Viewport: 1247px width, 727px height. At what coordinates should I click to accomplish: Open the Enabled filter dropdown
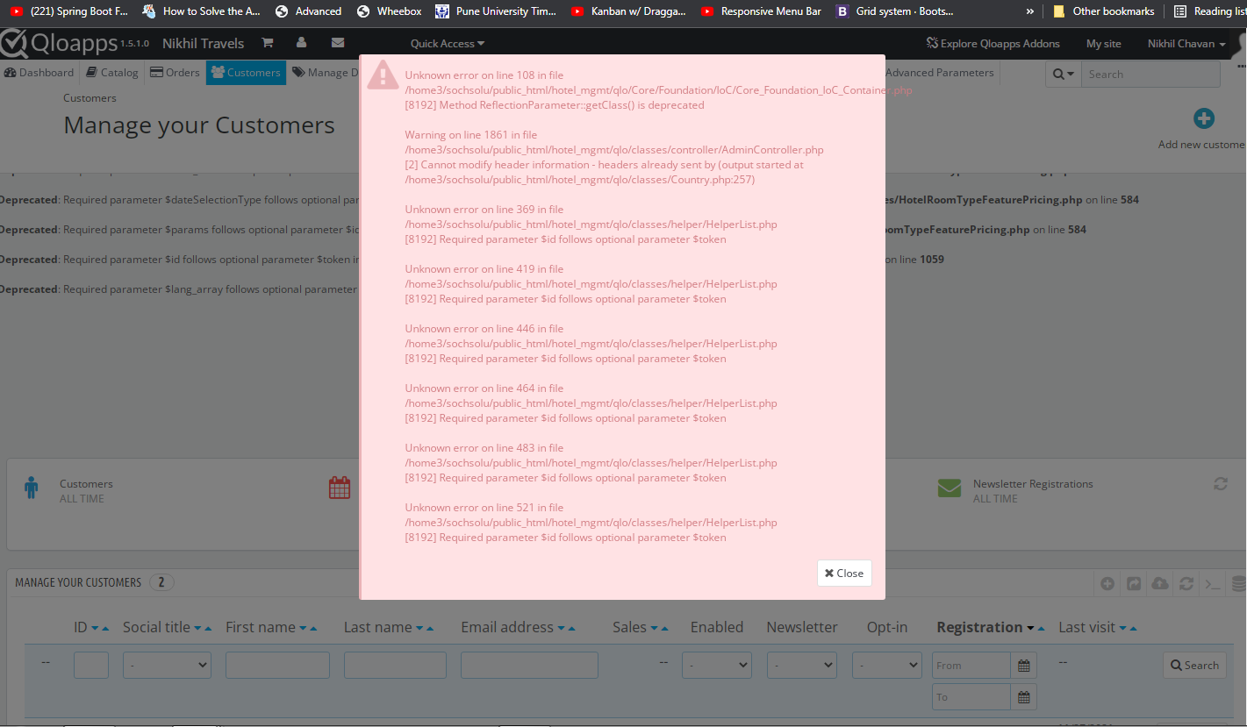(717, 665)
